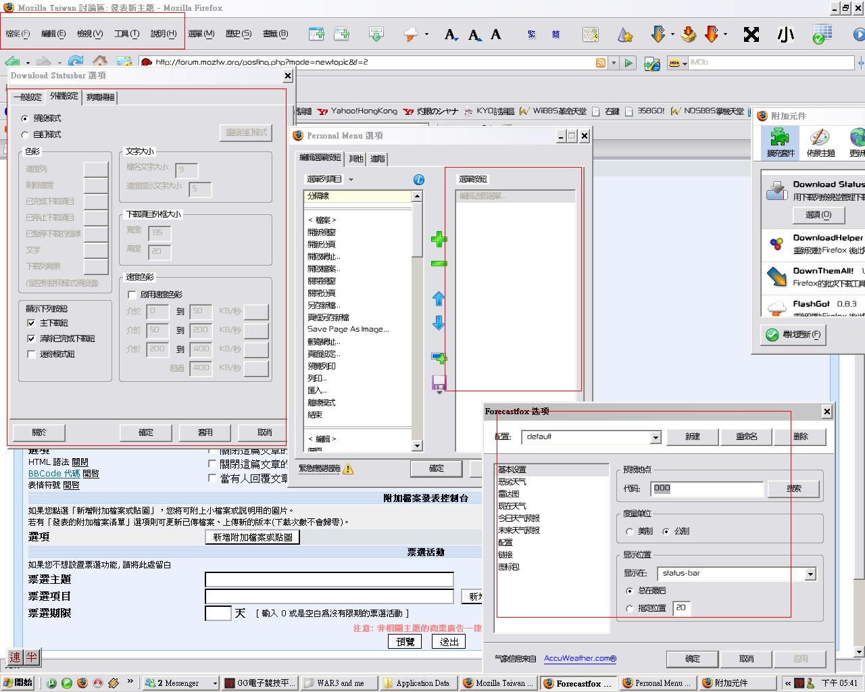Click the AccuWeather.com link

pos(580,658)
